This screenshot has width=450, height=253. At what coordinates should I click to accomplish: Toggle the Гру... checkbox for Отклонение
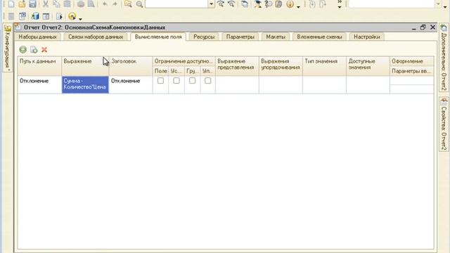pyautogui.click(x=192, y=81)
